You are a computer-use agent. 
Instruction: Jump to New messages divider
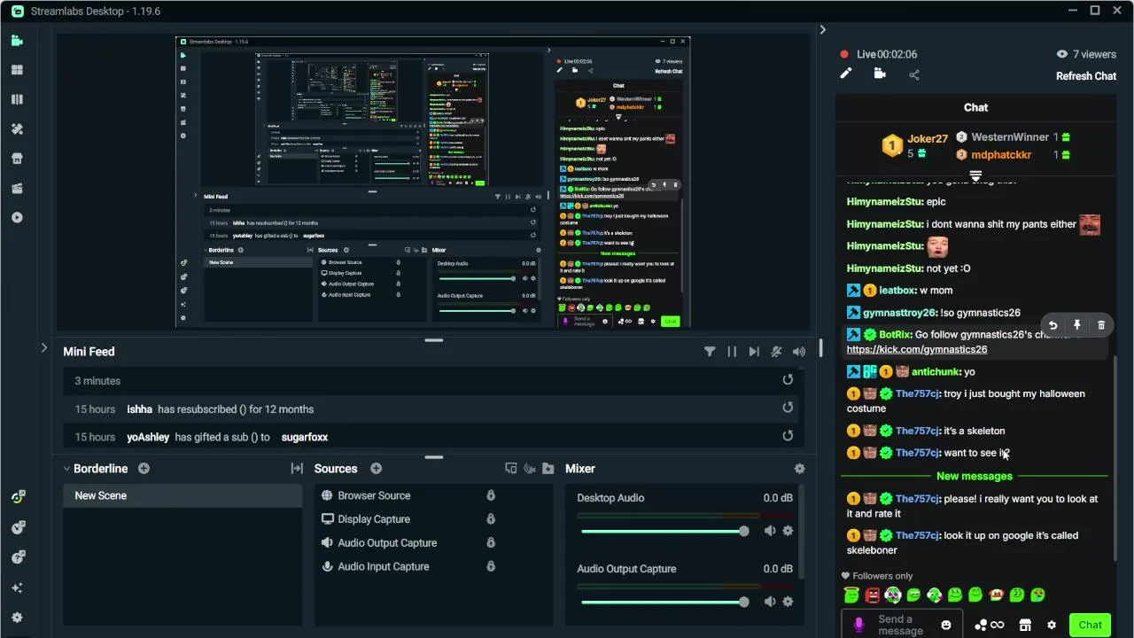click(975, 476)
